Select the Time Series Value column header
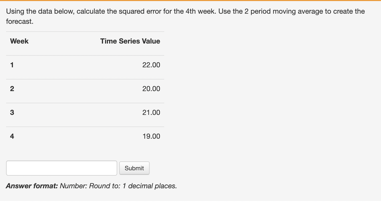The height and width of the screenshot is (207, 381). tap(130, 41)
